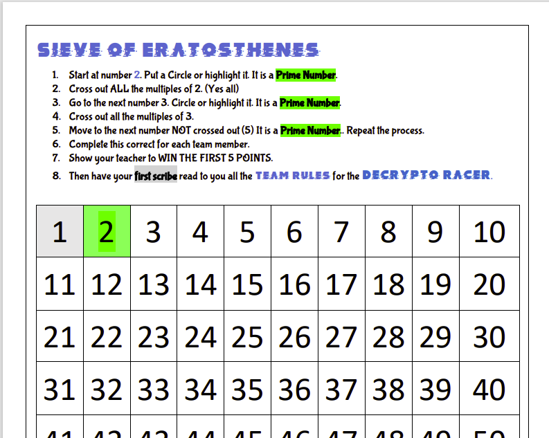Click the blue number 2 in step 1
549x438 pixels.
tap(137, 75)
